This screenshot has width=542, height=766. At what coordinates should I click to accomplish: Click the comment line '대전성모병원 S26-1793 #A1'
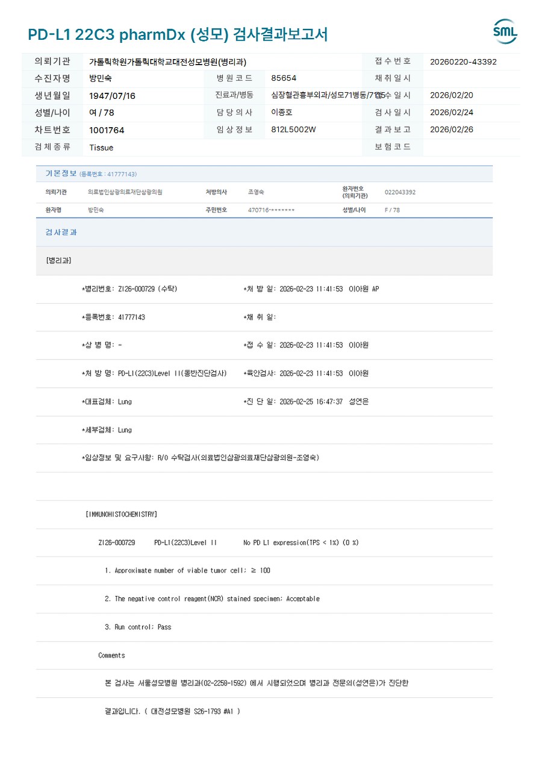(x=172, y=712)
